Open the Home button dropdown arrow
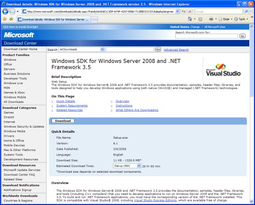The width and height of the screenshot is (255, 205). tap(195, 19)
